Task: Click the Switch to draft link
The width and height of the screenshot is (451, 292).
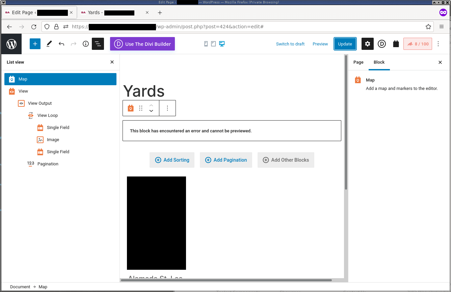Action: pos(290,44)
